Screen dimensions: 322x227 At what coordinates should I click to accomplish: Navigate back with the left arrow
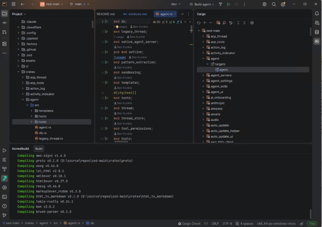23,4
